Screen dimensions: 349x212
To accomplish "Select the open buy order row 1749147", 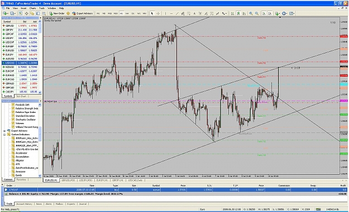I will pos(176,190).
